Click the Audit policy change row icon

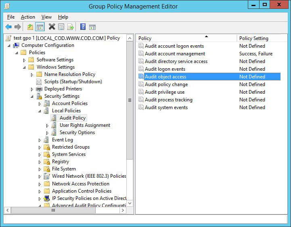(141, 84)
